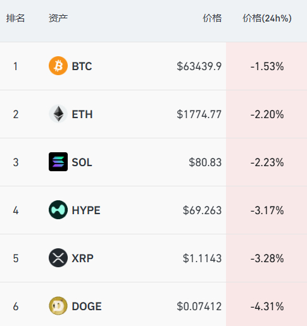Sort by the 资产 column header

tap(58, 18)
